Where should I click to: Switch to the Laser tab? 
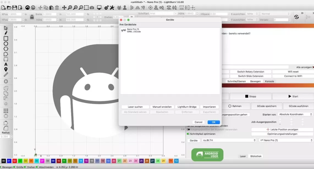(x=243, y=156)
